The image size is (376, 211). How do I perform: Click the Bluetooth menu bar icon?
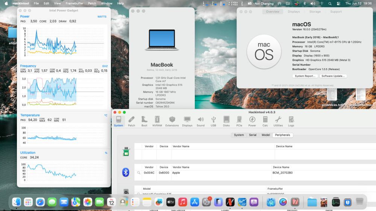pos(305,4)
